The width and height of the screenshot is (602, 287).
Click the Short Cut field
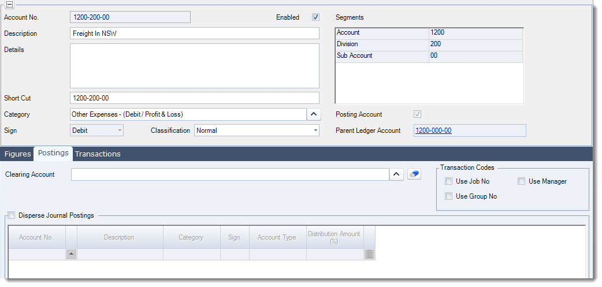[195, 98]
